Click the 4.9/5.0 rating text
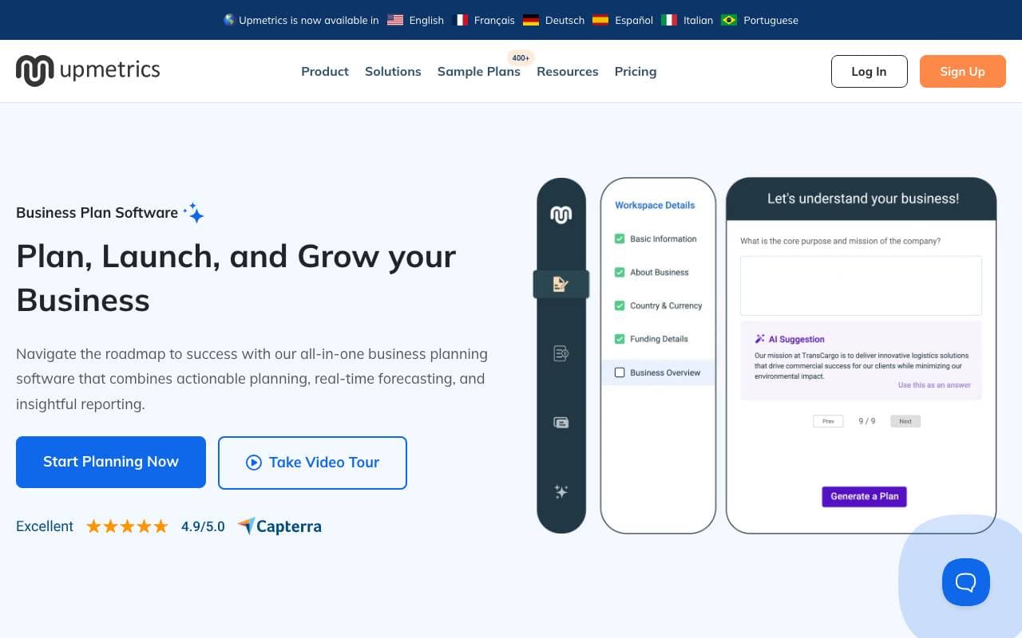The width and height of the screenshot is (1022, 638). pyautogui.click(x=203, y=526)
